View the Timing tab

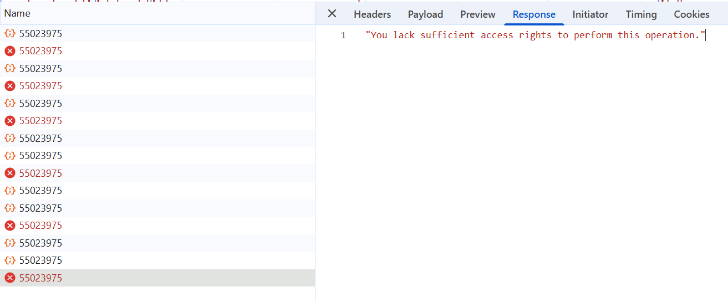tap(641, 14)
